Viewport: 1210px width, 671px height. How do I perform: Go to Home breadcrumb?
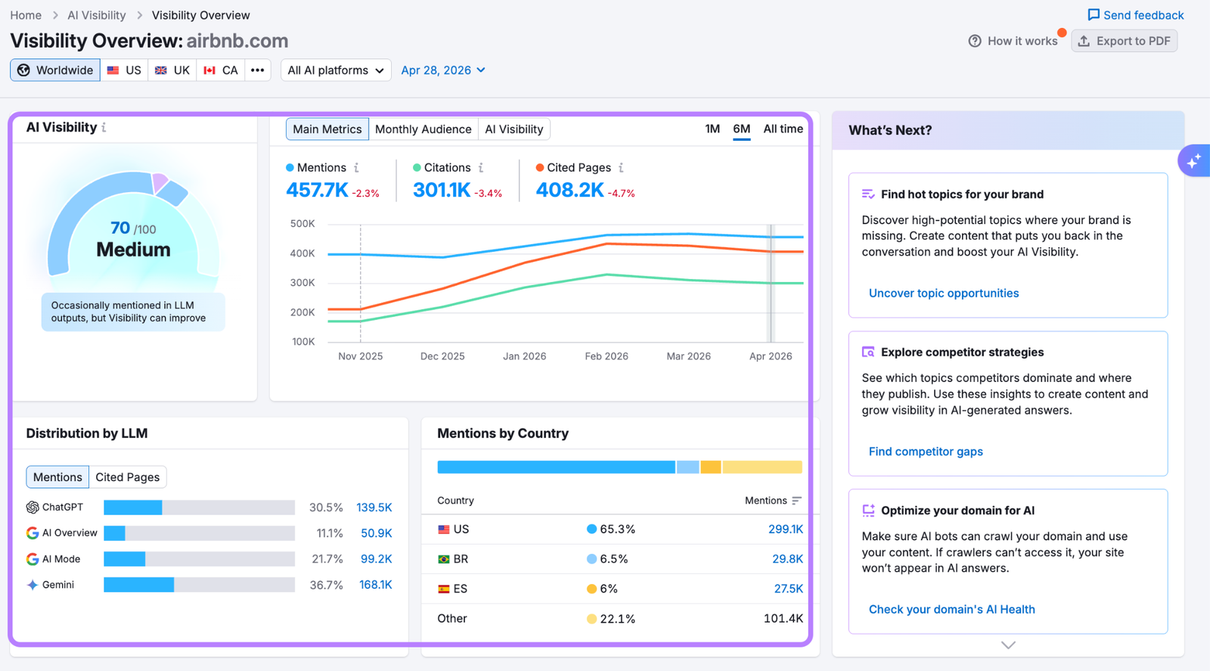click(26, 15)
